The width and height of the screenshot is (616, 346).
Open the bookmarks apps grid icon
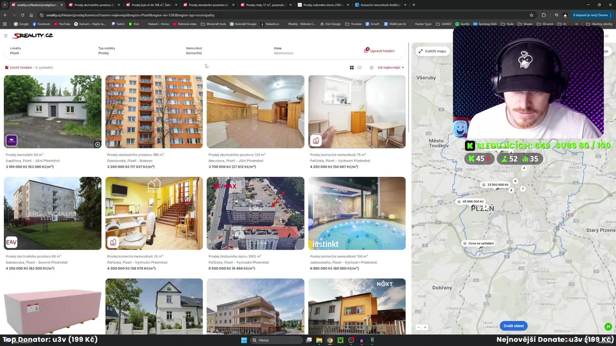[5, 24]
